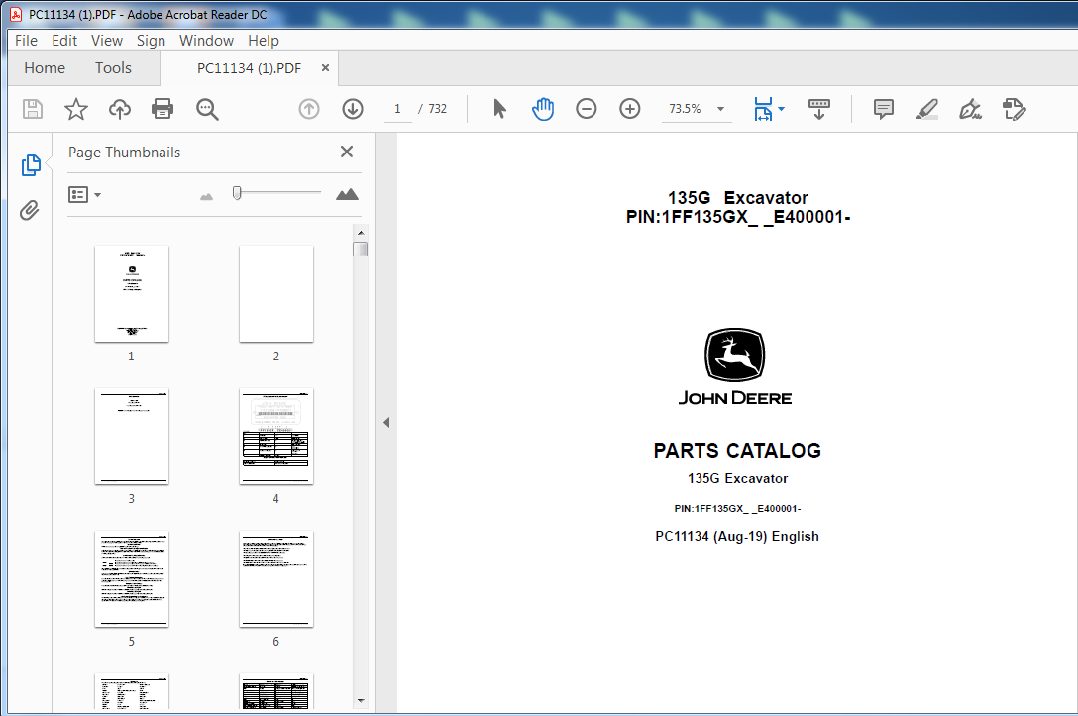Click thumbnail scrollbar up arrow

click(361, 233)
